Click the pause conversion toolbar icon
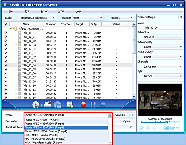 pyautogui.click(x=93, y=105)
